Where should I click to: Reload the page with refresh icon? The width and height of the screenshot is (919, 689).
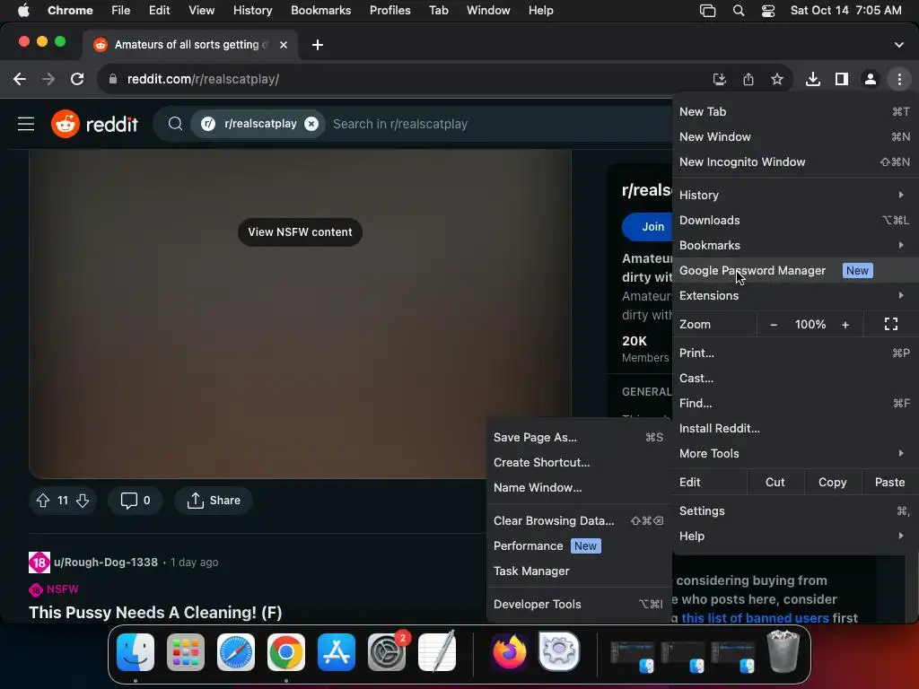point(77,79)
